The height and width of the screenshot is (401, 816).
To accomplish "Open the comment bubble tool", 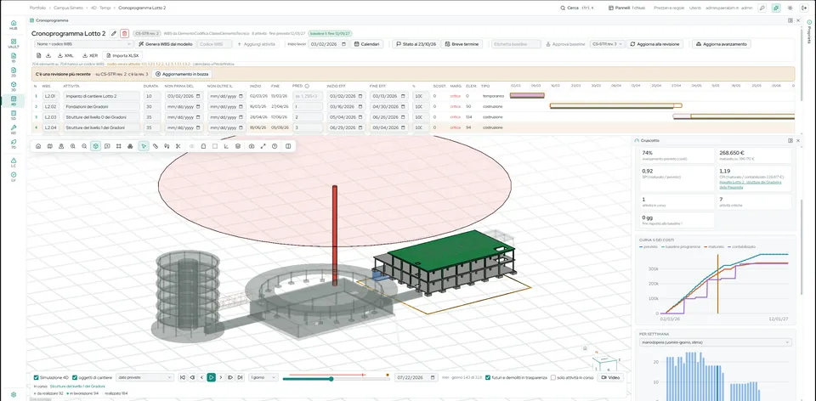I will (107, 146).
